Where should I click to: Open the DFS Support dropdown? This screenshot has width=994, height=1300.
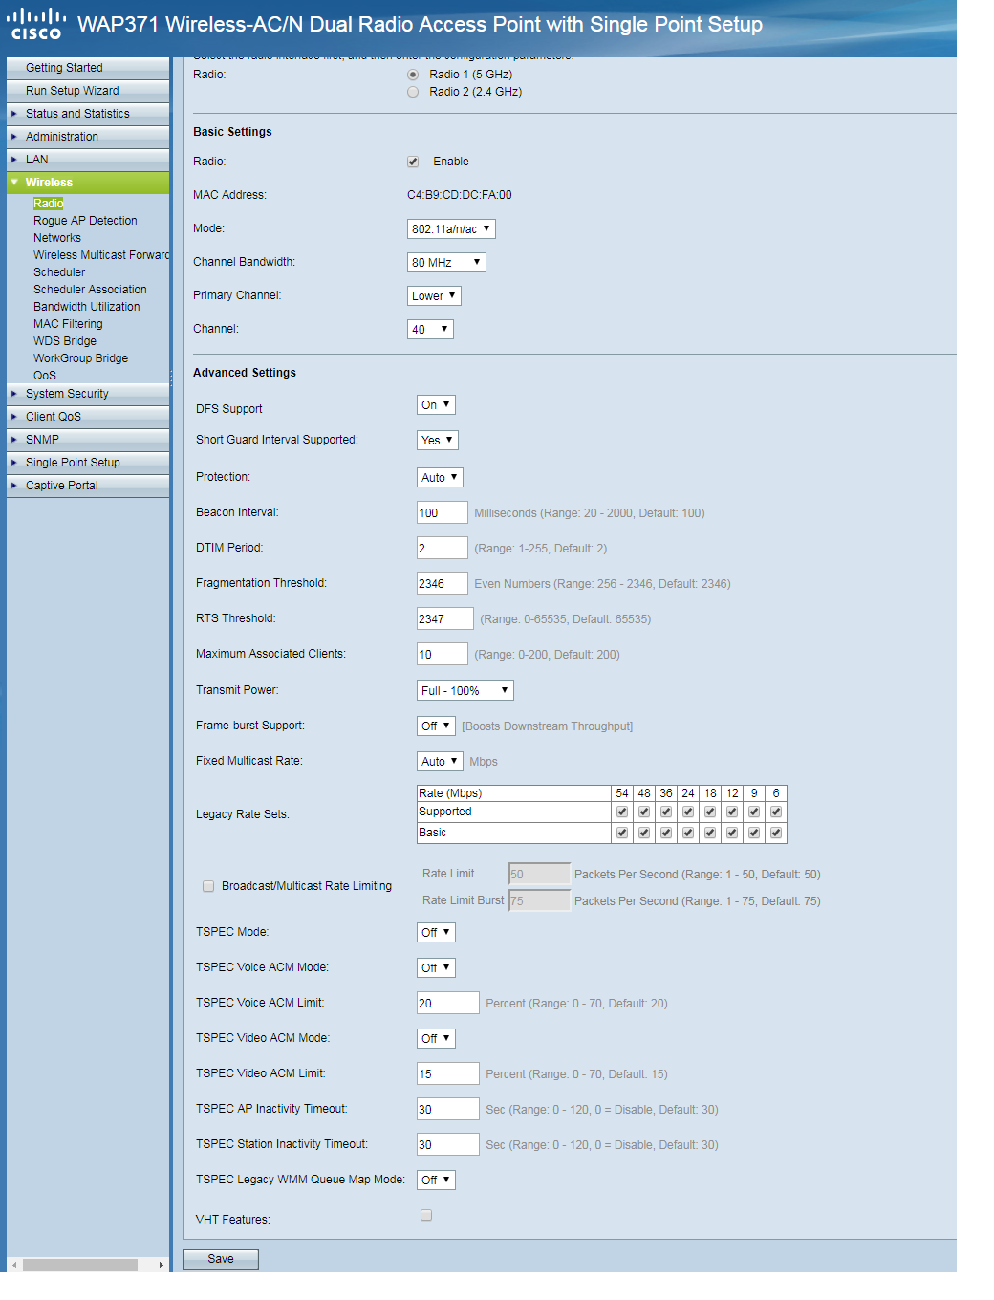point(436,405)
